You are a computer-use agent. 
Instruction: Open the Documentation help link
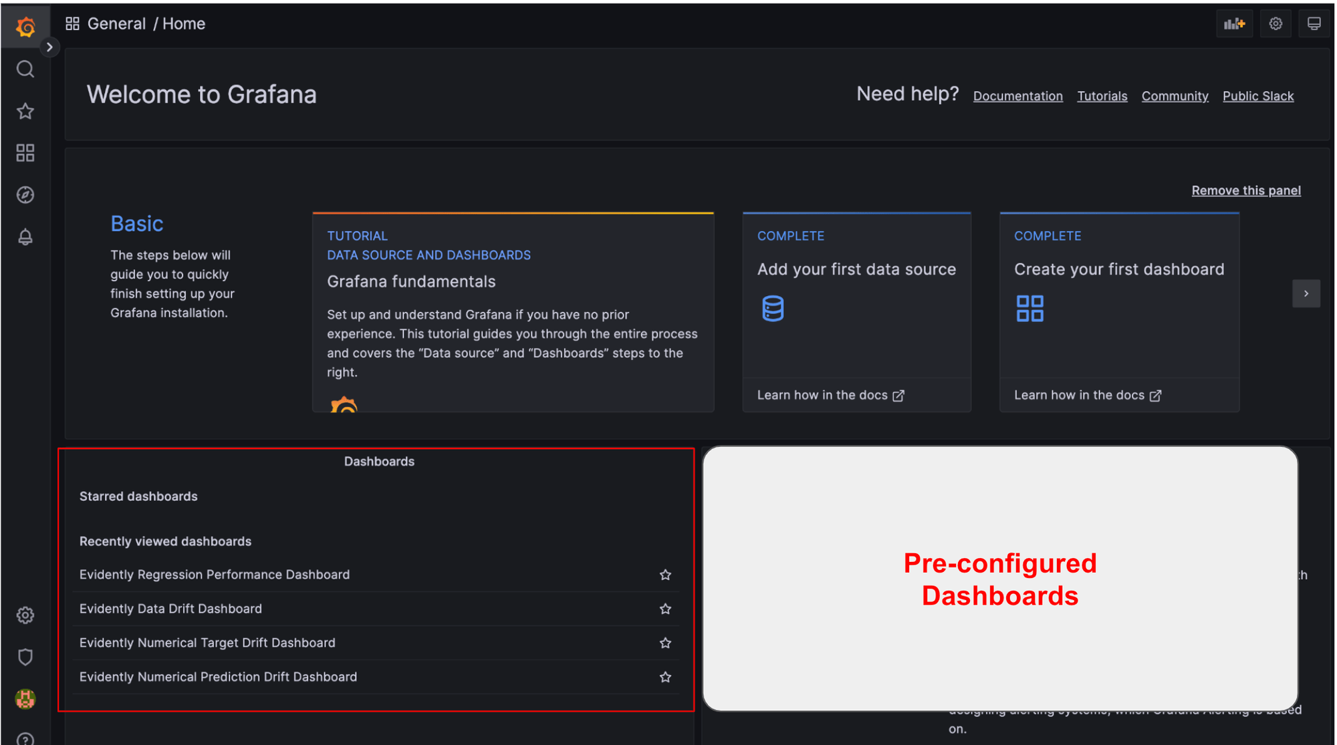tap(1017, 96)
